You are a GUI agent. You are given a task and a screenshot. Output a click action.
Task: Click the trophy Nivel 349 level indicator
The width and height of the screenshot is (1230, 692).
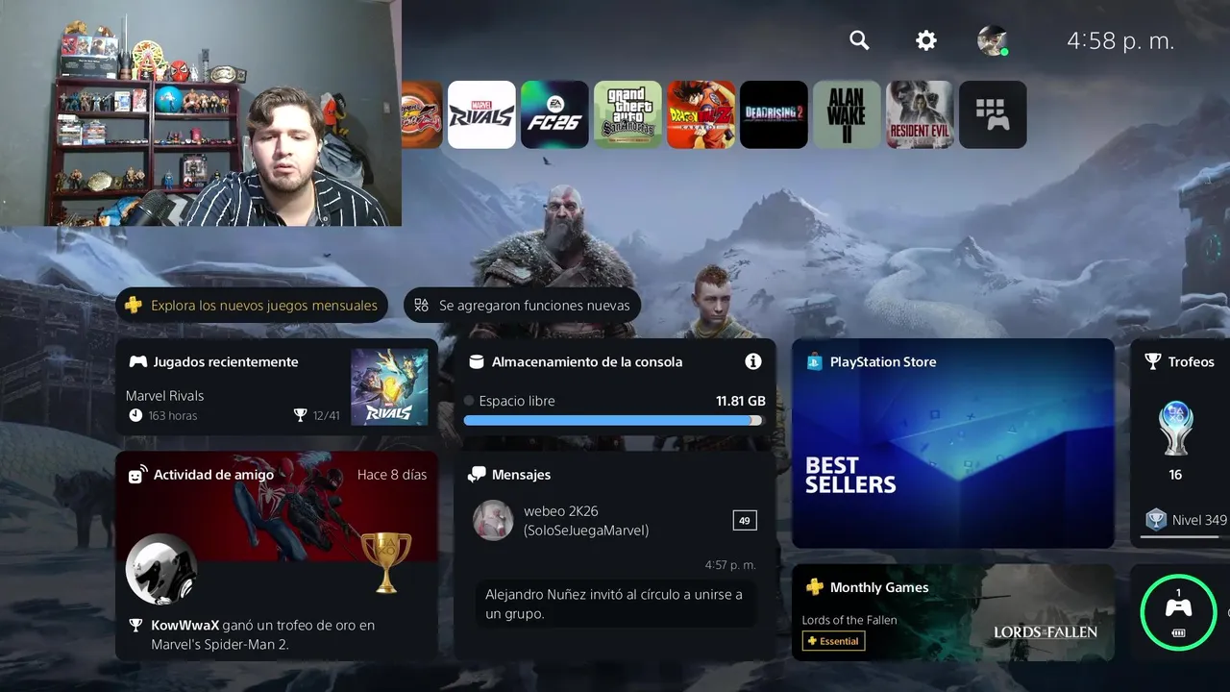point(1187,520)
